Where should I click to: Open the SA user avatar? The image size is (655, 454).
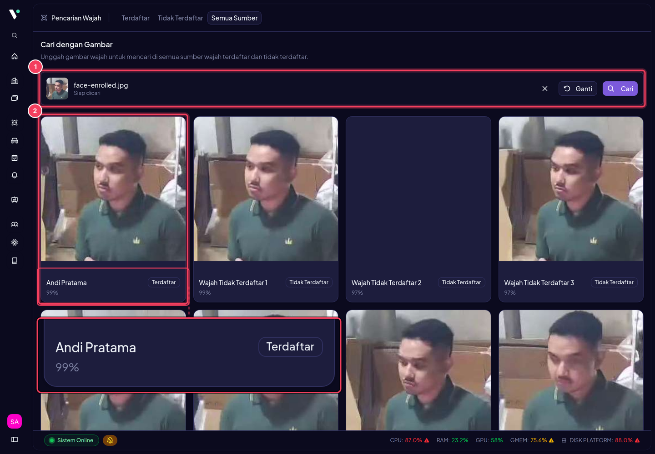(x=15, y=422)
